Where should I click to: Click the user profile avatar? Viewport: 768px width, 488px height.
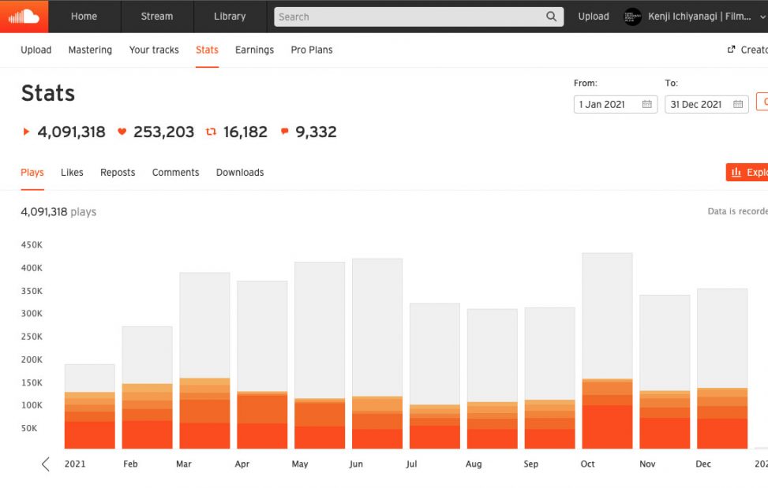pyautogui.click(x=632, y=17)
